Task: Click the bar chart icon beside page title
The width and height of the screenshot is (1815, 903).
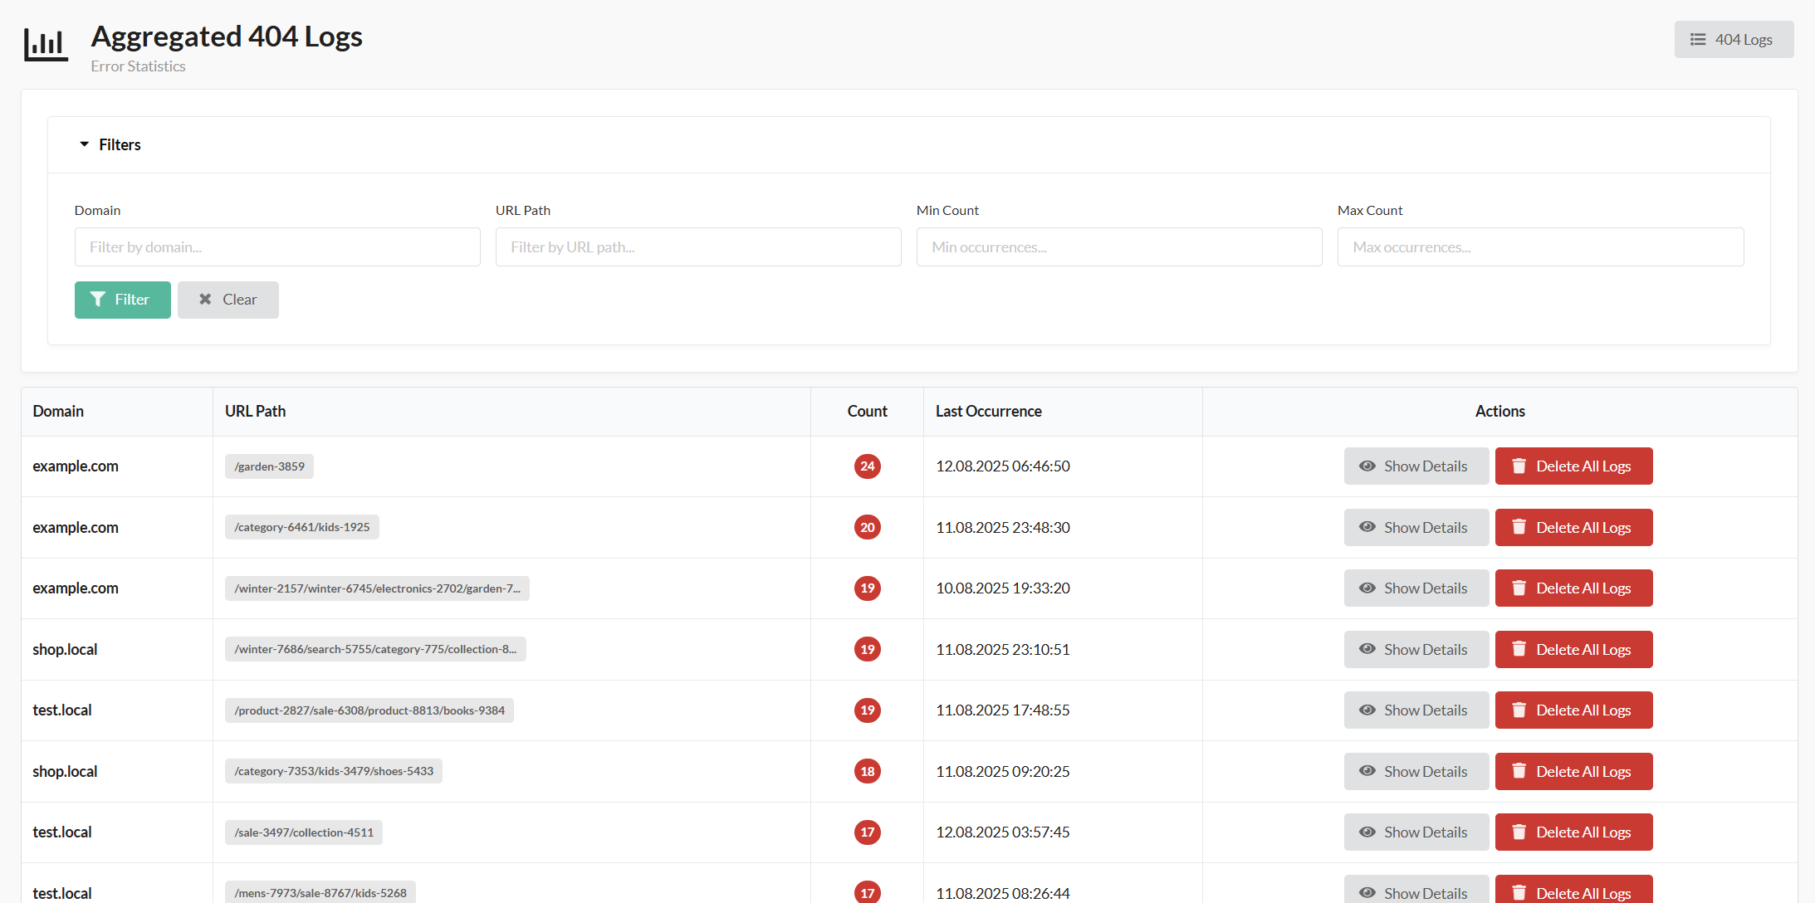Action: [46, 44]
